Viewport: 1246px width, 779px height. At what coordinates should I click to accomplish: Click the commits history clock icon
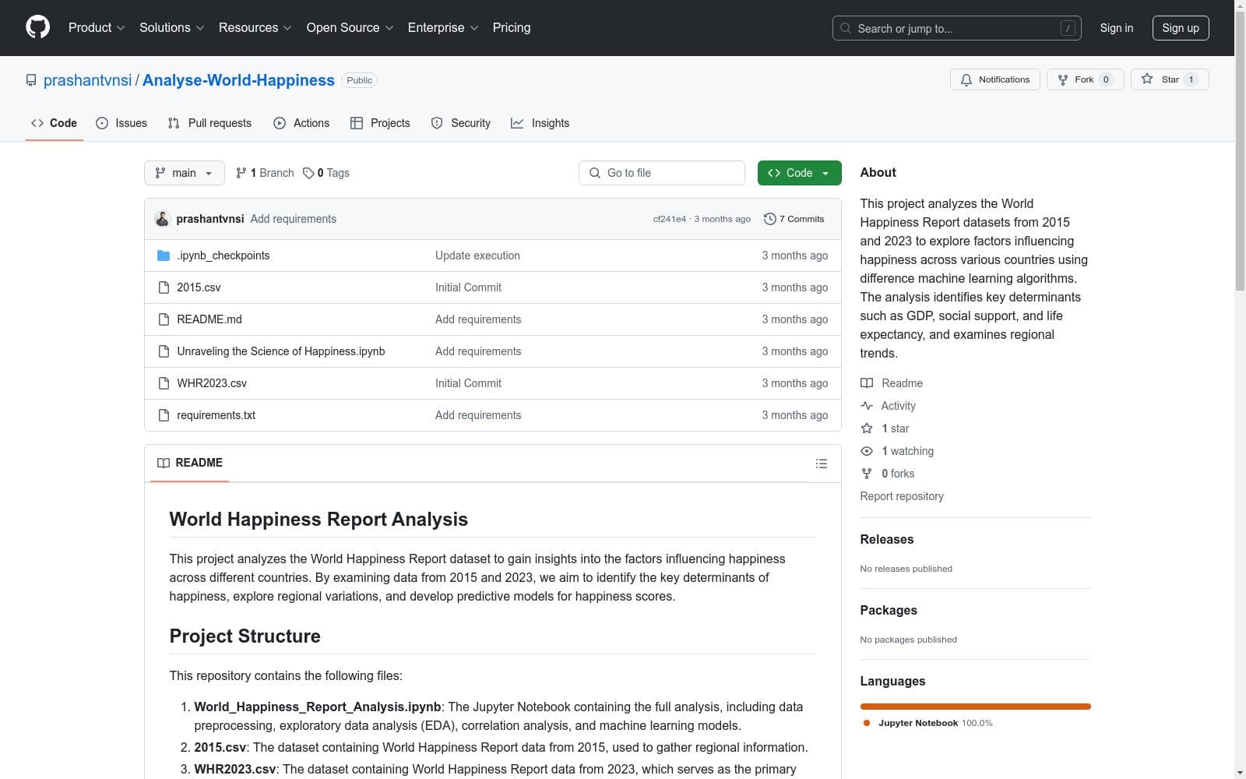click(x=770, y=219)
